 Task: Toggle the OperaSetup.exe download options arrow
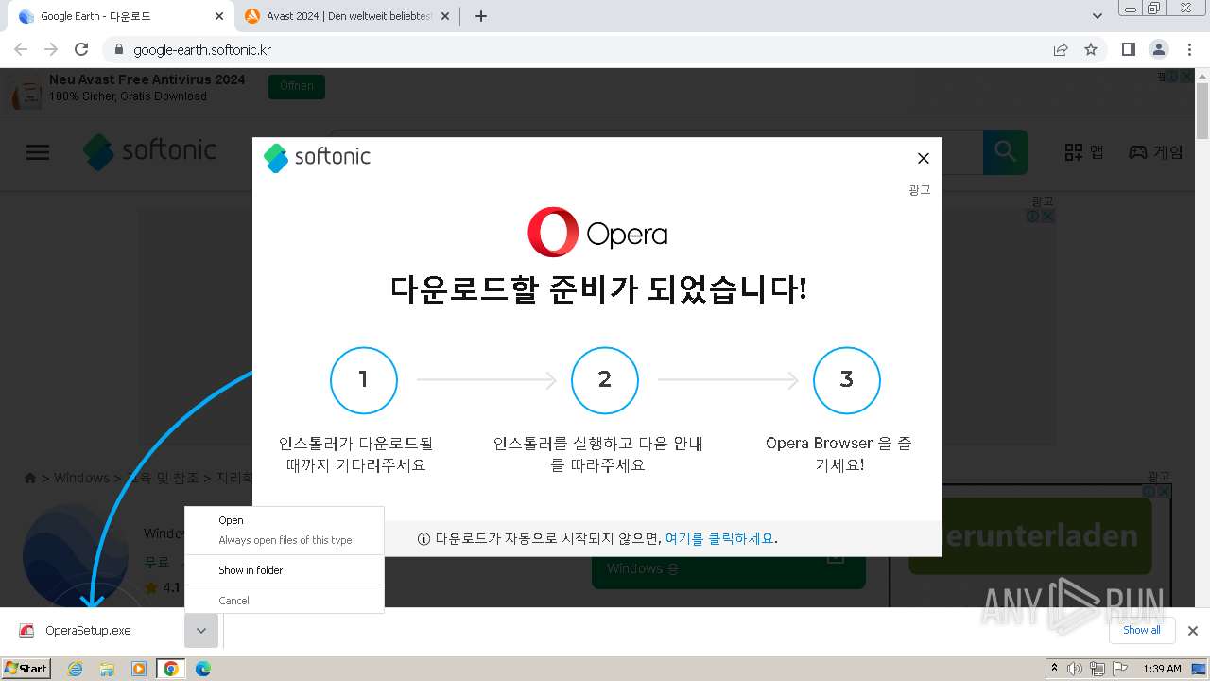tap(201, 631)
